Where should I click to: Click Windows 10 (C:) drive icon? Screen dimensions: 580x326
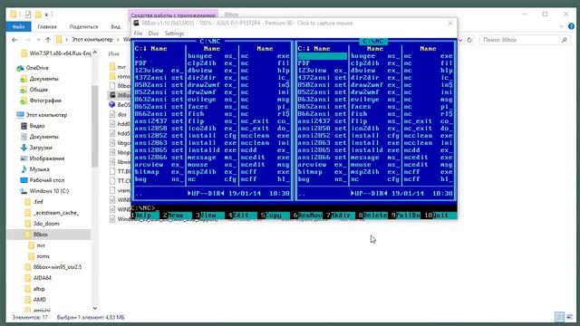click(24, 191)
